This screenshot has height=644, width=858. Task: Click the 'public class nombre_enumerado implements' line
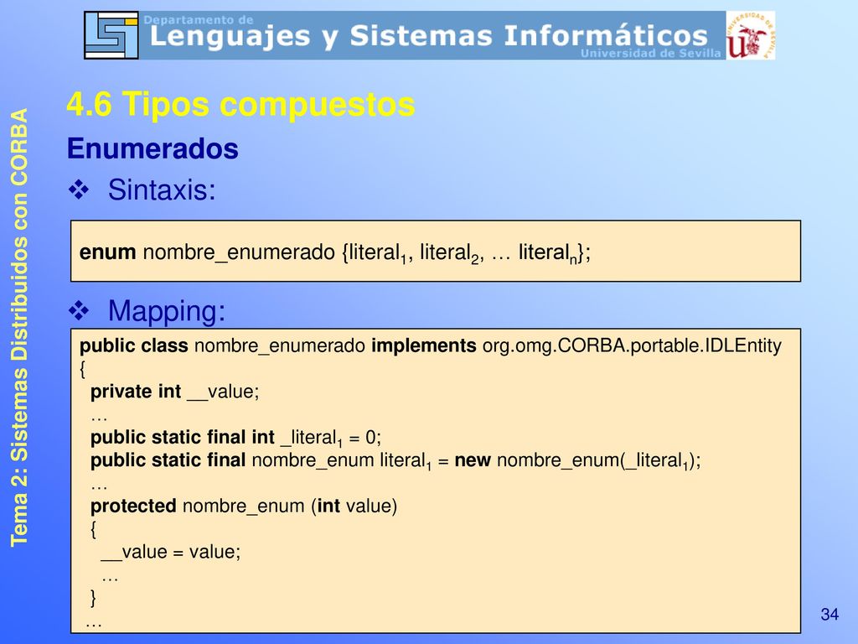tap(278, 345)
